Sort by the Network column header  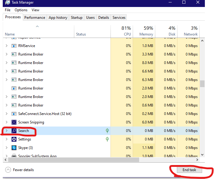[188, 31]
